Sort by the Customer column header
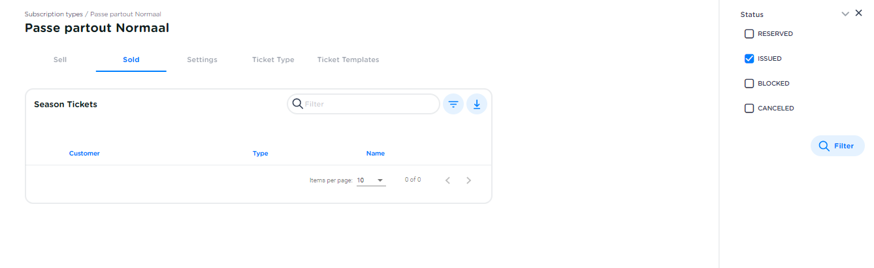Viewport: 874px width, 268px height. pyautogui.click(x=84, y=154)
